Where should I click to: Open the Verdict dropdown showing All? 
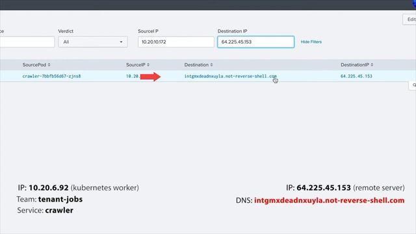pyautogui.click(x=93, y=42)
